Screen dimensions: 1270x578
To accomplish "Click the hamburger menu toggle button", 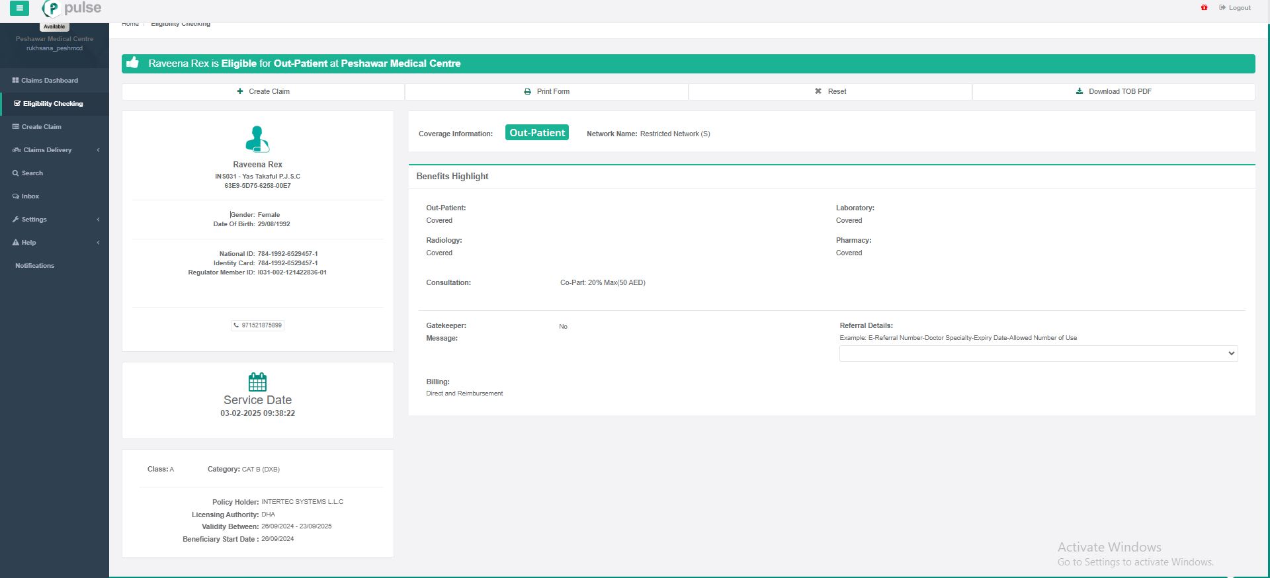I will click(x=19, y=8).
